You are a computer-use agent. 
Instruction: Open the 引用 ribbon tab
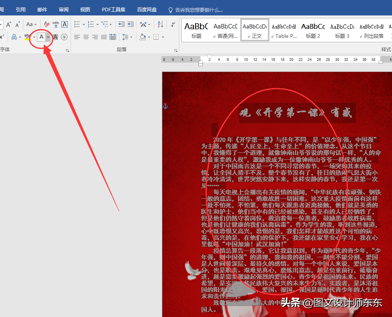pyautogui.click(x=21, y=9)
